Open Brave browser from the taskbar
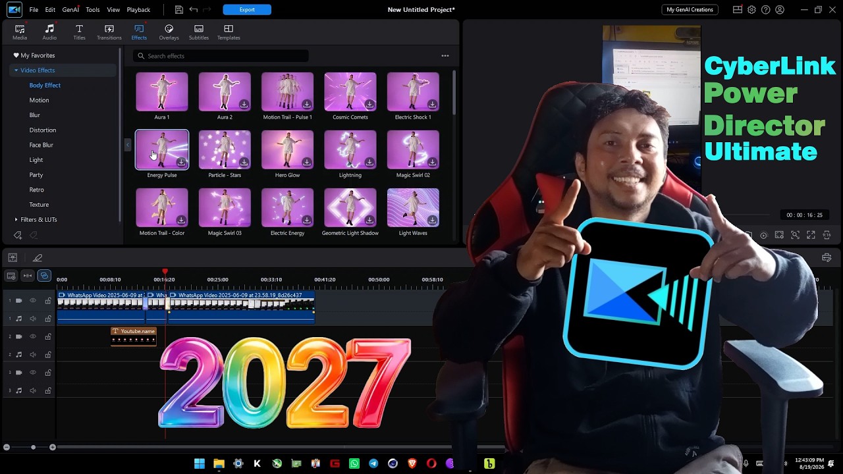Screen dimensions: 843x474 click(x=412, y=463)
